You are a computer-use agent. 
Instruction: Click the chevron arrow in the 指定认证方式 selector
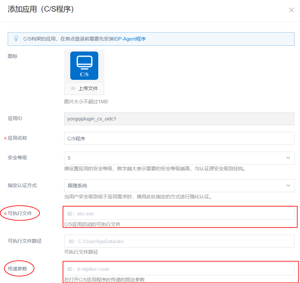tap(288, 186)
